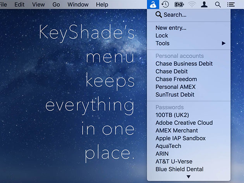This screenshot has height=183, width=244.
Task: Open the Window menu in menu bar
Action: pos(78,5)
